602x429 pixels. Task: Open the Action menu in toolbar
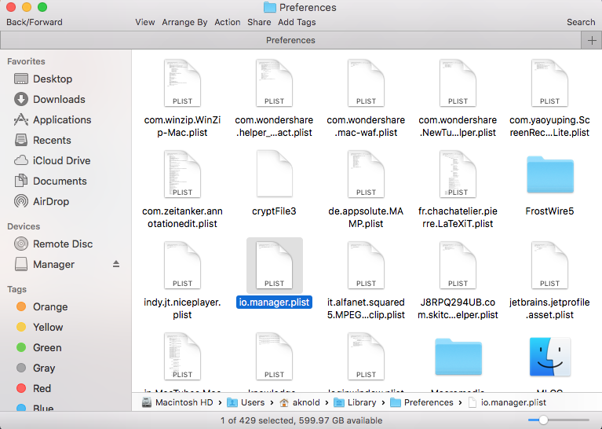point(228,22)
